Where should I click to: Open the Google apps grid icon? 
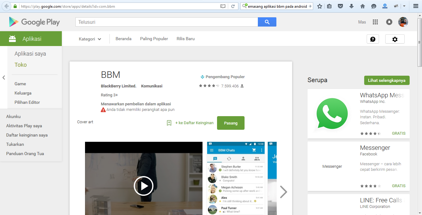click(375, 22)
